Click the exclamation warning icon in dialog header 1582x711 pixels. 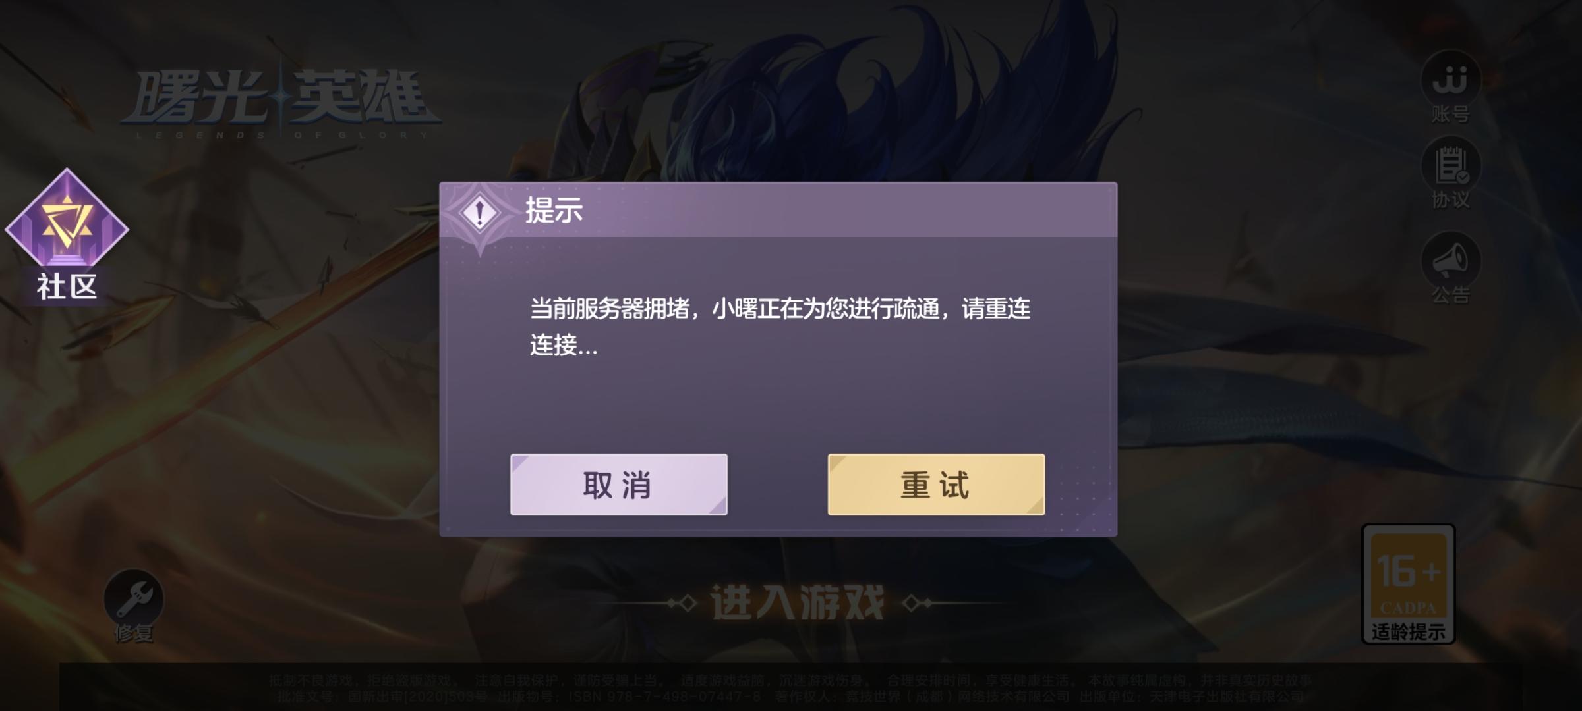point(480,213)
